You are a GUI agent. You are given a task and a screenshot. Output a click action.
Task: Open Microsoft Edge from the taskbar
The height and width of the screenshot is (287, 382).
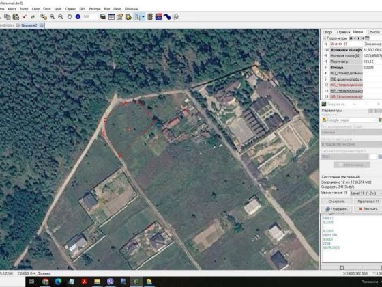point(58,282)
